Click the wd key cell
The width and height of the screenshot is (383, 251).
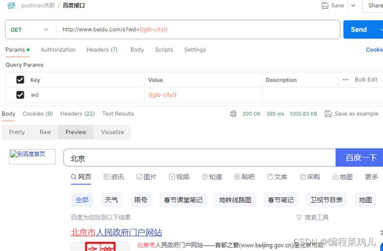click(x=86, y=95)
